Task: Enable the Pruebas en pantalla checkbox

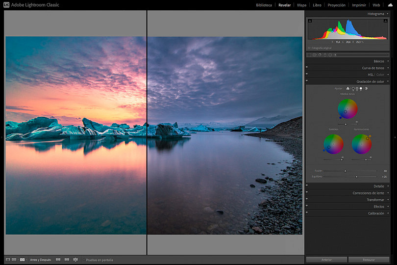Action: (x=84, y=260)
